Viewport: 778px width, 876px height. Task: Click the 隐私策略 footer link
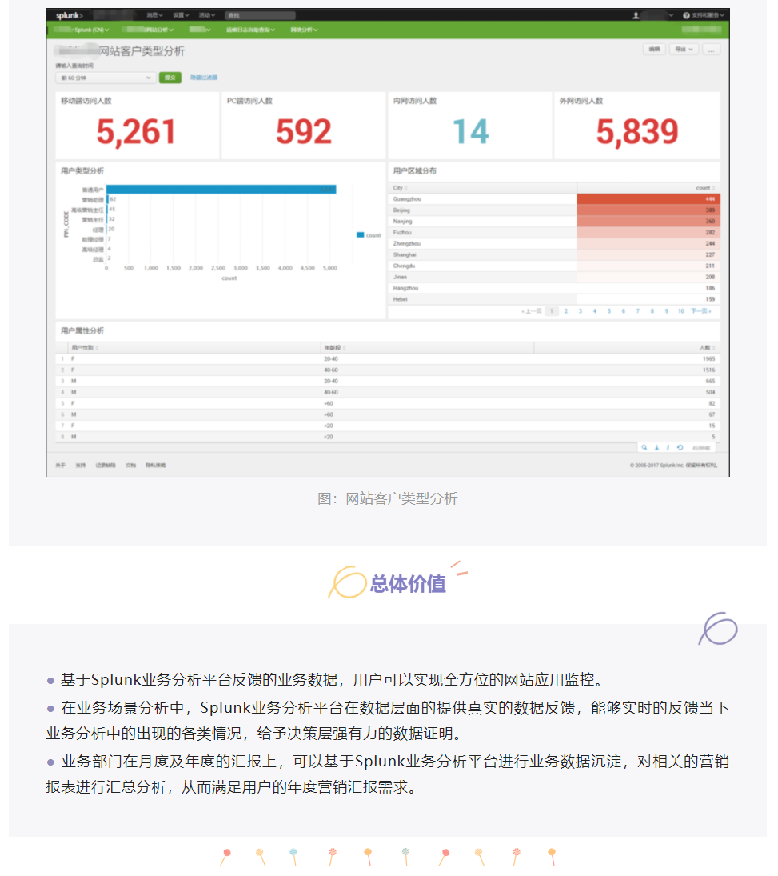tap(155, 466)
